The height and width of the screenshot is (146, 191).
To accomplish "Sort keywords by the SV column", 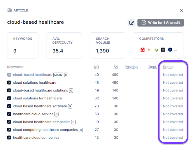I will click(116, 67).
